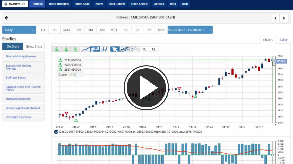The image size is (293, 164).
Task: Go to next symbol arrow
Action: click(x=284, y=18)
